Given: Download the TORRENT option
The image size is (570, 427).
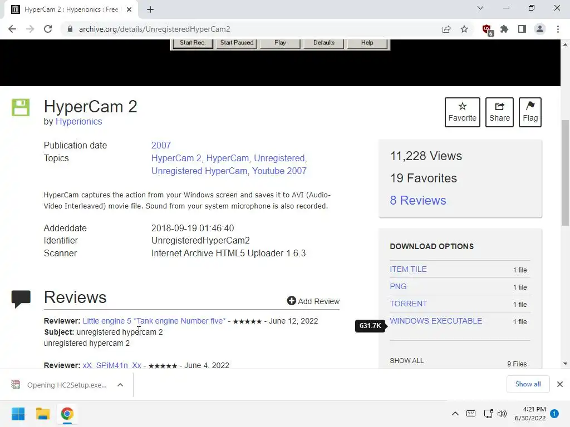Looking at the screenshot, I should [x=408, y=304].
